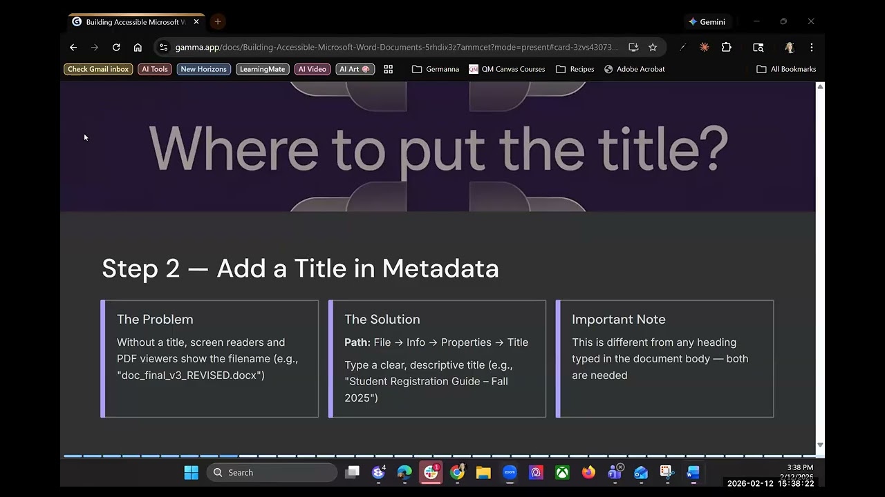Open Zoom from the taskbar
The height and width of the screenshot is (497, 885).
click(510, 473)
